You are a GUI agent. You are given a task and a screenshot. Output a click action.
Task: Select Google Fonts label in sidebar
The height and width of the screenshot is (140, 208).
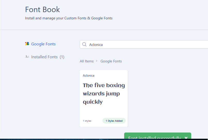[x=43, y=44]
